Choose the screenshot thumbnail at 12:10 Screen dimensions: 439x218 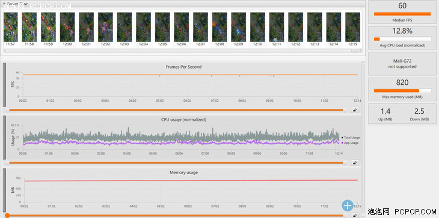257,27
